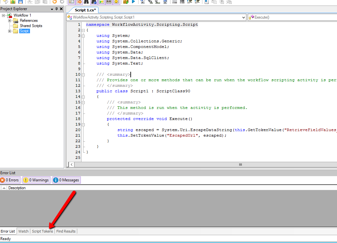Click the increase indent toolbar icon

(x=190, y=2)
